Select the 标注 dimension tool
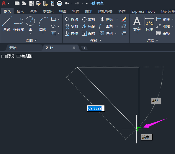Image resolution: width=175 pixels, height=154 pixels. [149, 24]
